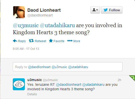This screenshot has width=135, height=99.
Task: Open the @utadahikaru mention in the main tweet
Action: pos(57,25)
